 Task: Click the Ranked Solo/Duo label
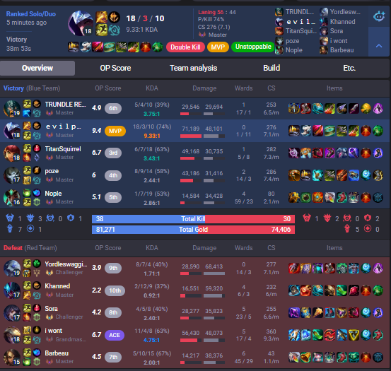(31, 14)
